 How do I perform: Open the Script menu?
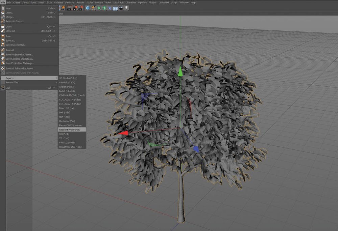click(x=174, y=3)
